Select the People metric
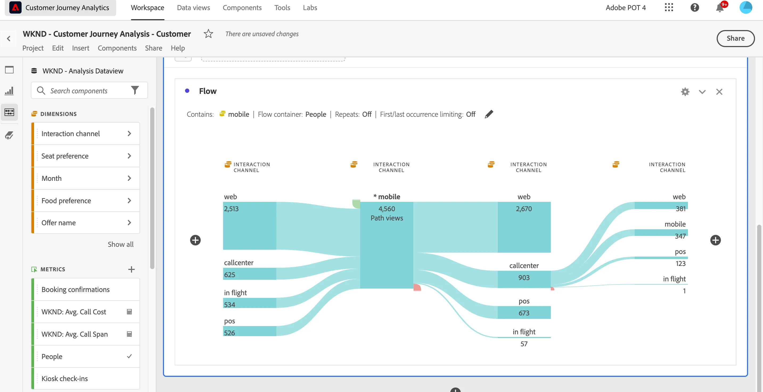763x392 pixels. [x=85, y=357]
